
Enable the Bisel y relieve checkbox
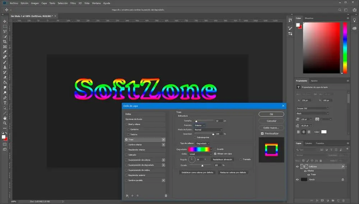[x=126, y=124]
